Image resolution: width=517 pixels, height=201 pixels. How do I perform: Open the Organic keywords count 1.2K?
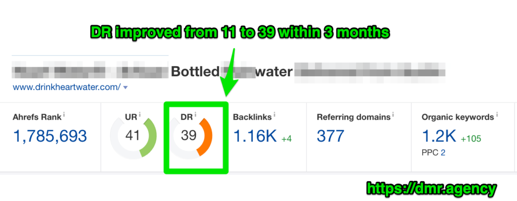(x=439, y=136)
